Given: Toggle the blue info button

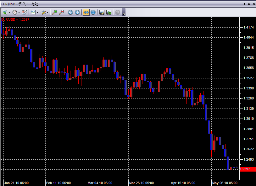Looking at the screenshot, I should [93, 12].
